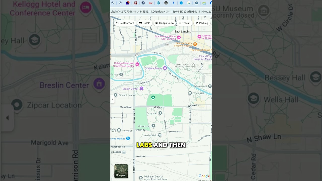Click the 'Stadium Rd' street label
This screenshot has width=322, height=181.
tap(174, 131)
